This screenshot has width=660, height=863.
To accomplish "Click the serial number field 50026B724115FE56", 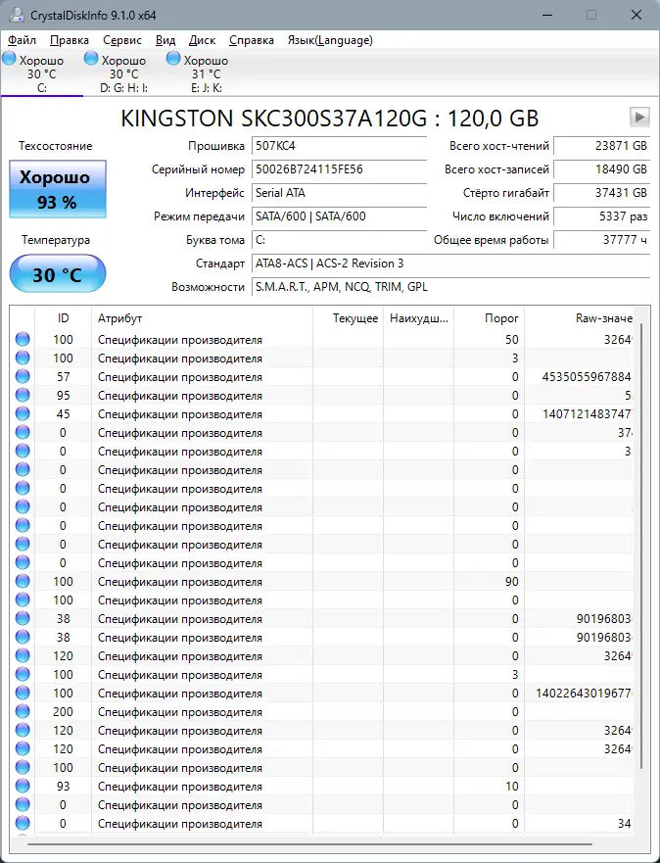I will click(x=340, y=169).
